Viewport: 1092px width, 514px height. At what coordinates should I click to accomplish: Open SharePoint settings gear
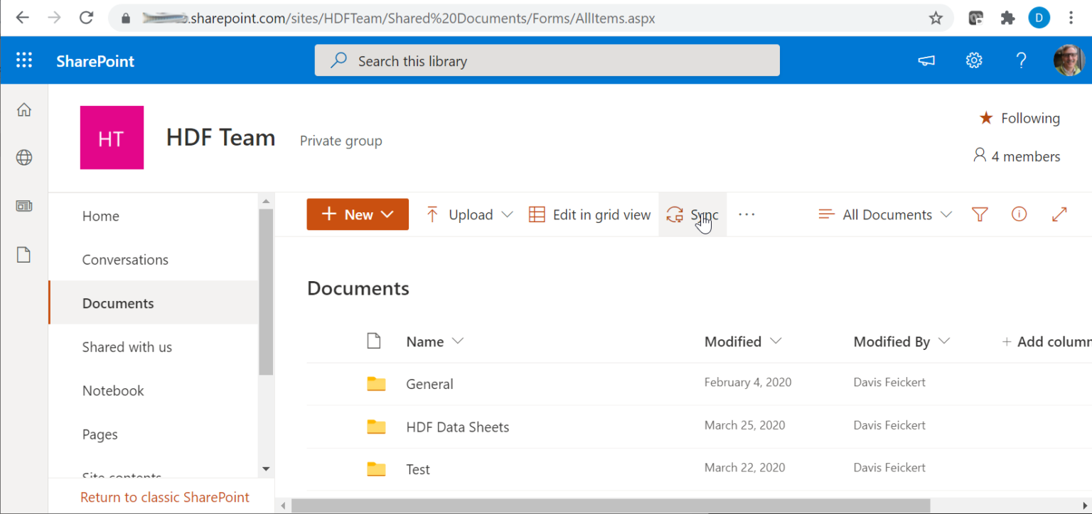[x=973, y=60]
